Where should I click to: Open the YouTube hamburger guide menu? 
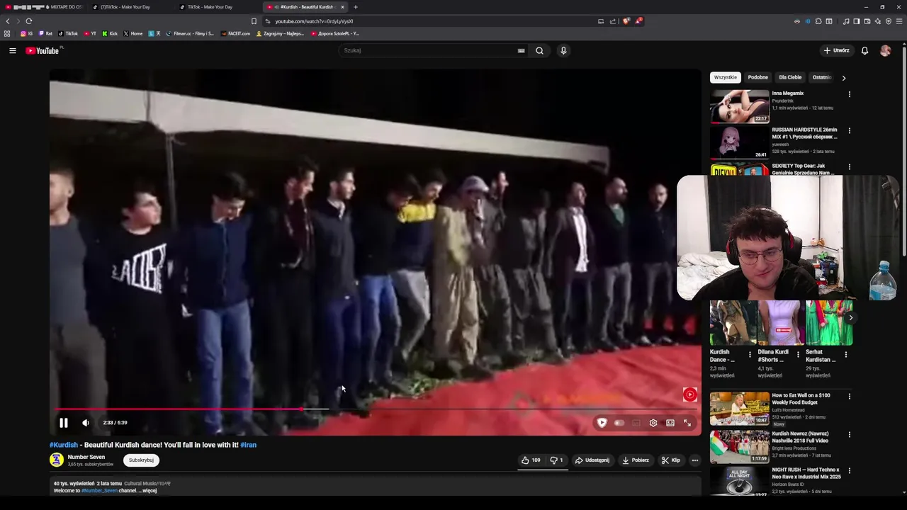(x=12, y=50)
